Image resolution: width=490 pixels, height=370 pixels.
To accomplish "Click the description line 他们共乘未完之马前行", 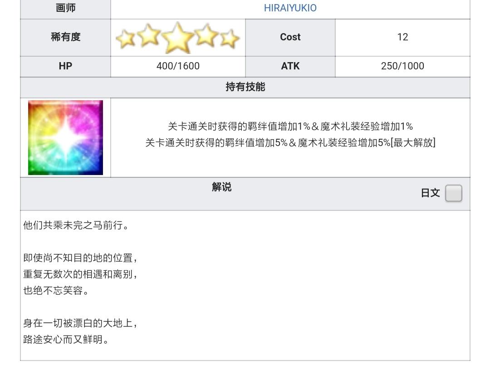I will click(x=76, y=225).
